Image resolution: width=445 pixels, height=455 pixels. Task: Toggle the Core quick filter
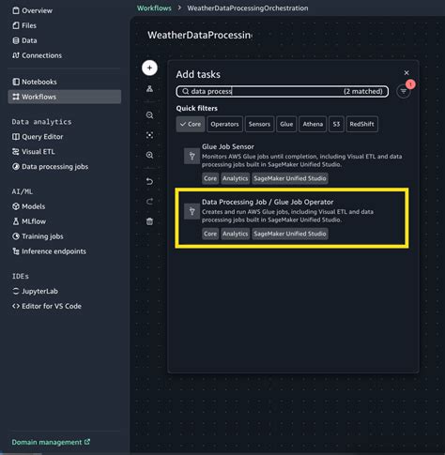pos(191,124)
